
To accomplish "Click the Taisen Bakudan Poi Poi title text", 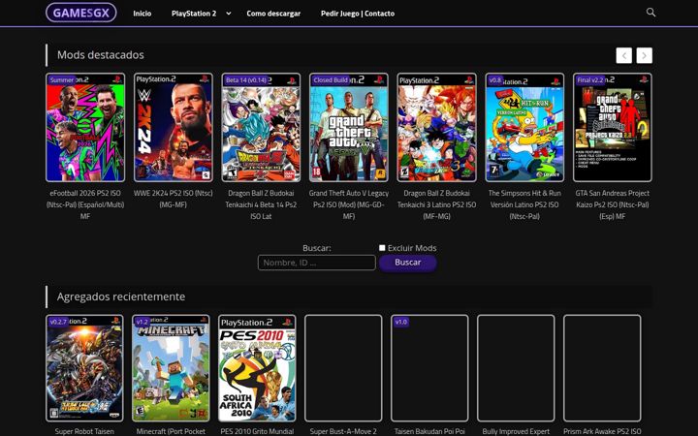I will point(429,431).
